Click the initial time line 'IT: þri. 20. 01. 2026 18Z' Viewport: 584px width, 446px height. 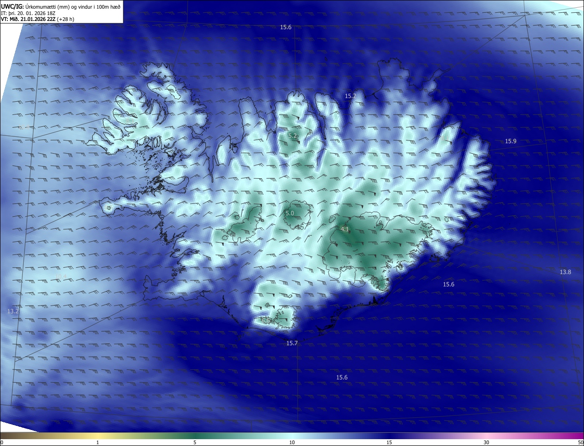(x=28, y=13)
